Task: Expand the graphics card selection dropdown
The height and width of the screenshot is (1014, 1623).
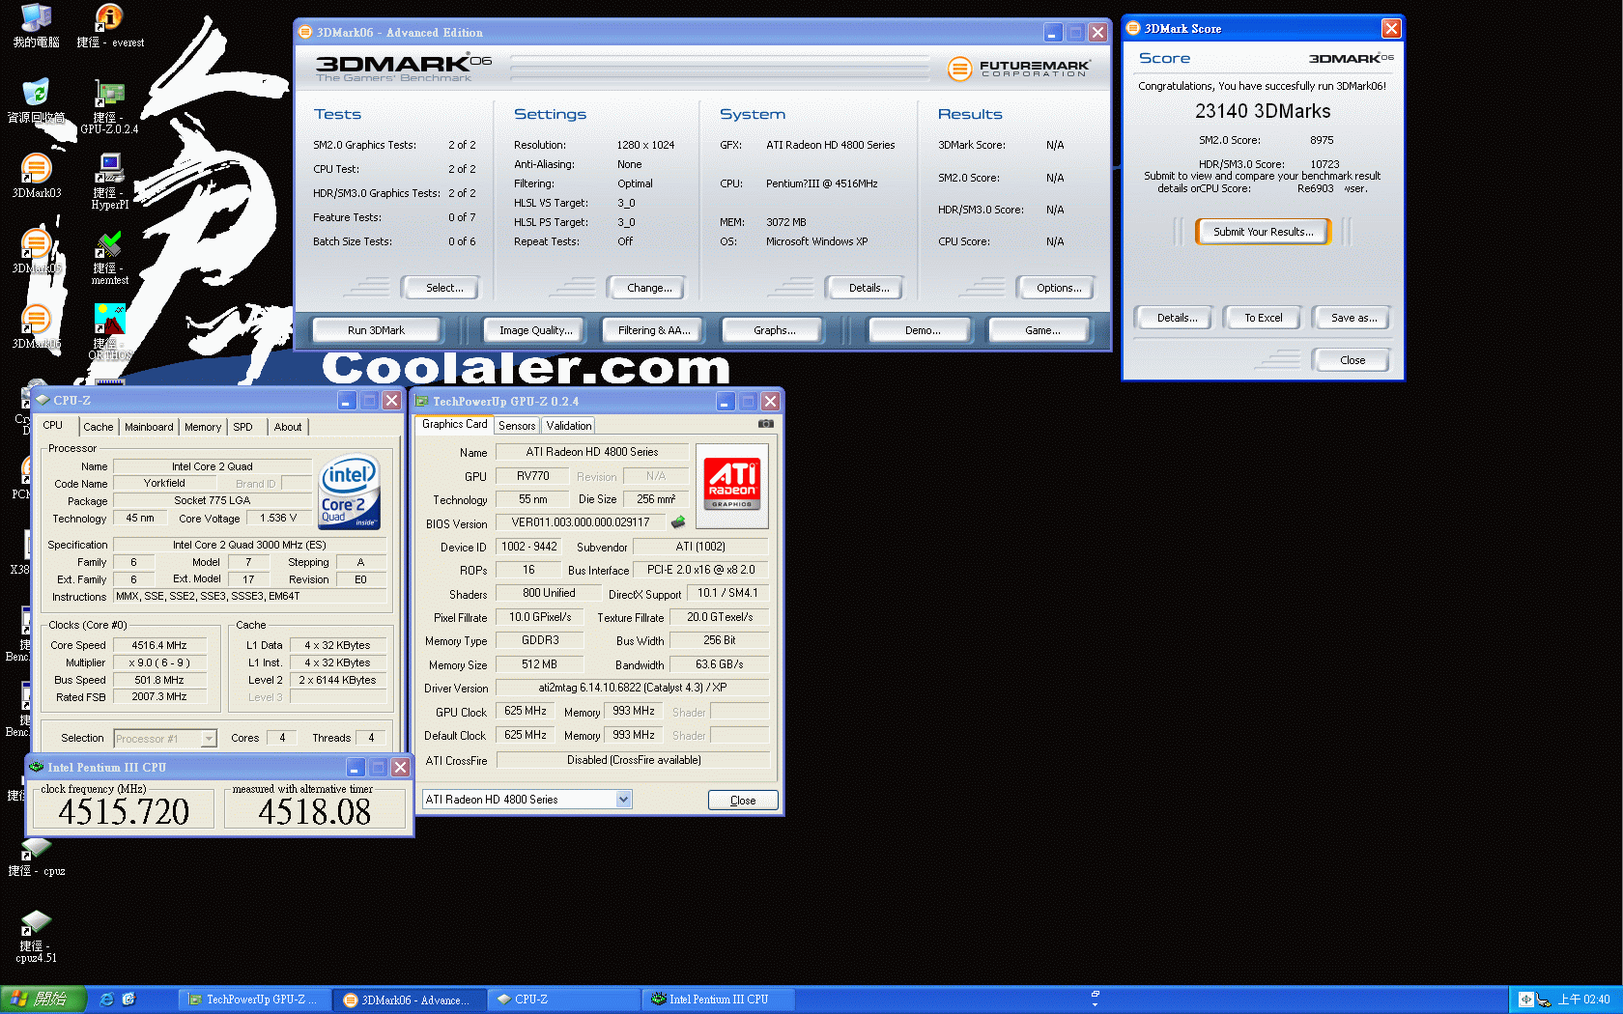Action: pos(623,800)
